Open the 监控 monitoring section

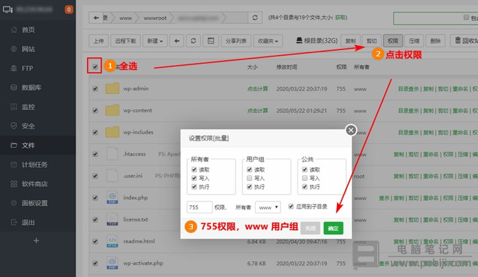coord(28,107)
